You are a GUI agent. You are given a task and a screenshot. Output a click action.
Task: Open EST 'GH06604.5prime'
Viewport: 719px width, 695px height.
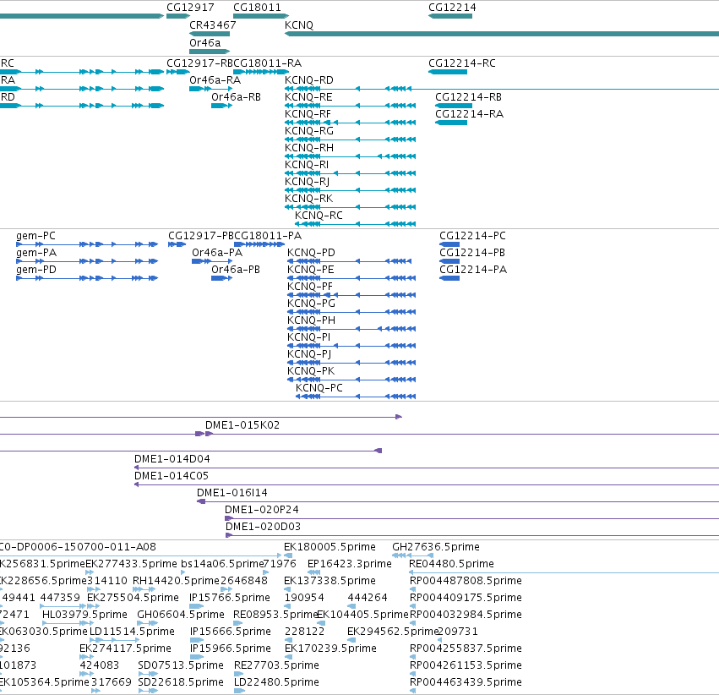point(181,616)
